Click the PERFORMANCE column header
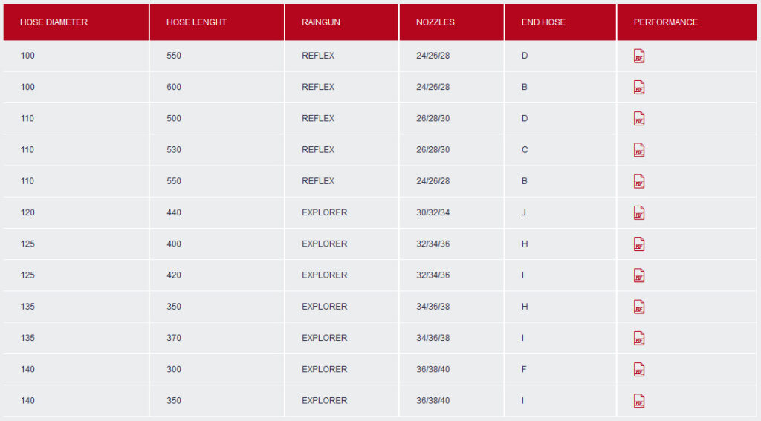Screen dimensions: 761x421 pyautogui.click(x=665, y=22)
